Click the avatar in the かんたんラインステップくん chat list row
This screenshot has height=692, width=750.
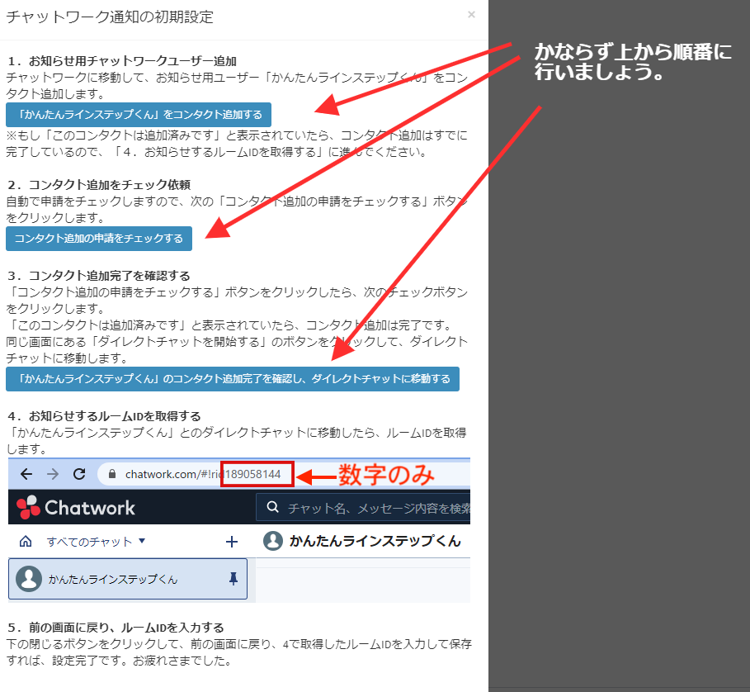29,579
